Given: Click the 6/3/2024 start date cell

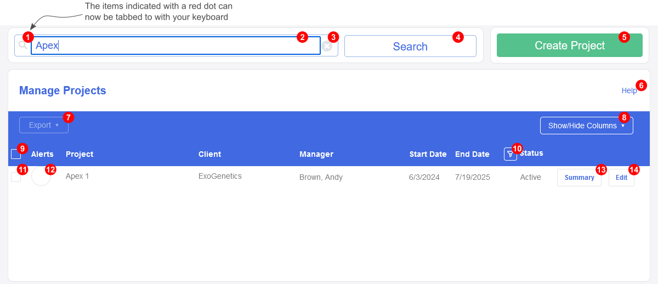Looking at the screenshot, I should tap(425, 177).
